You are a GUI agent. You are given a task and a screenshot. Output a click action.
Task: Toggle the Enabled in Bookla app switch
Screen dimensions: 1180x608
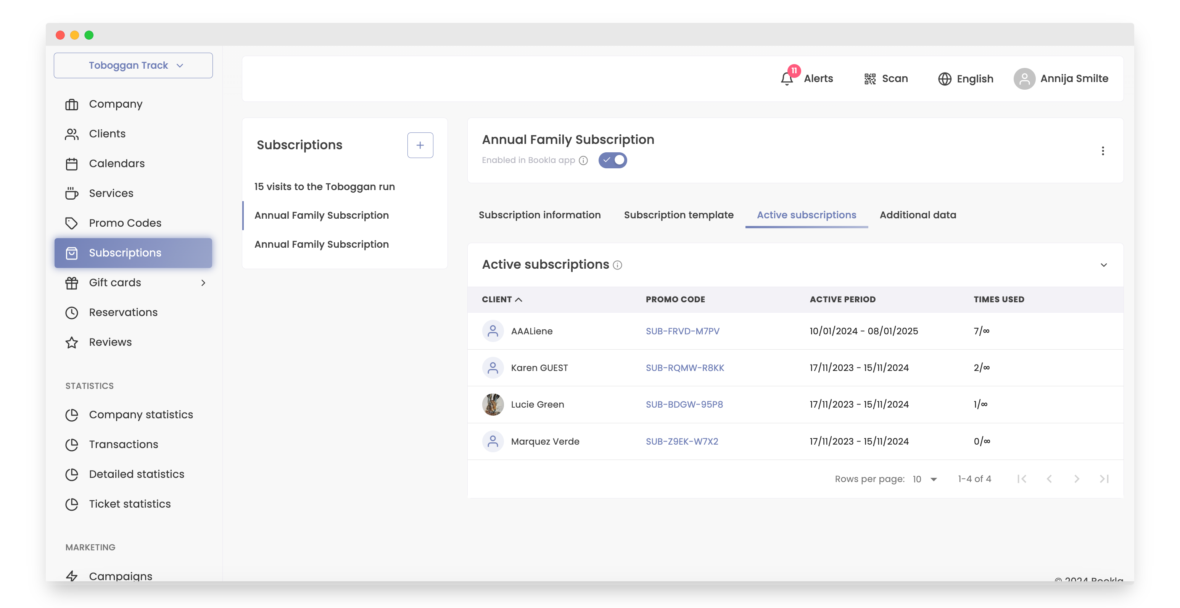tap(612, 160)
